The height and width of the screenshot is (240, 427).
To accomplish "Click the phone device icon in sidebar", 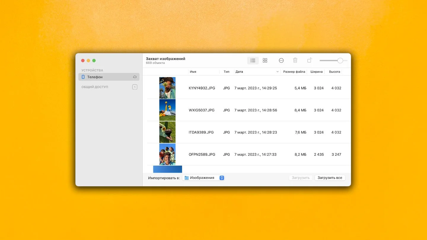I will tap(83, 77).
